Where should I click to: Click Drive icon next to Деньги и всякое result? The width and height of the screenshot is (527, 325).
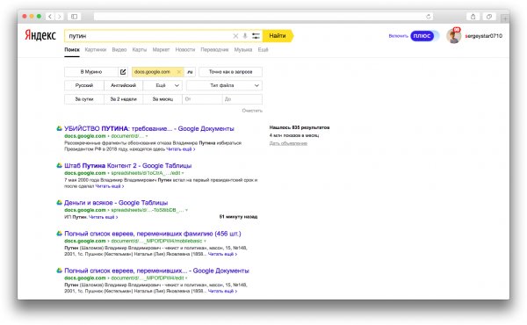click(59, 202)
